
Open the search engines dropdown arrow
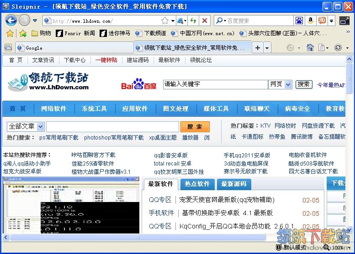tap(331, 21)
